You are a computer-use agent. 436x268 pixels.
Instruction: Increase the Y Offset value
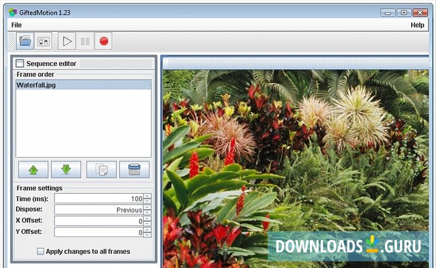tap(148, 230)
